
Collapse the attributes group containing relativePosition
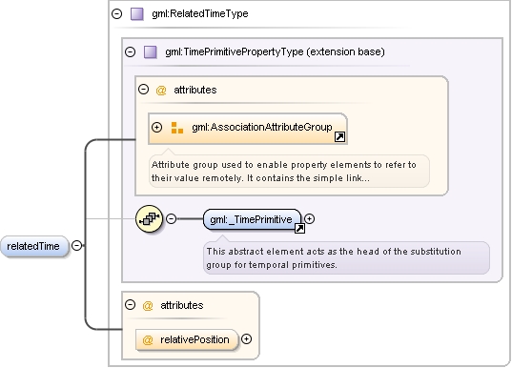[x=130, y=305]
